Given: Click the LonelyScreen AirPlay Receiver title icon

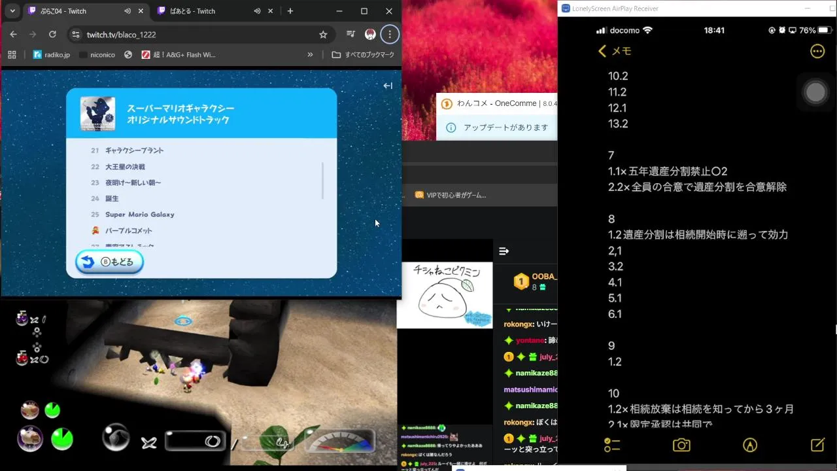Looking at the screenshot, I should click(x=566, y=9).
